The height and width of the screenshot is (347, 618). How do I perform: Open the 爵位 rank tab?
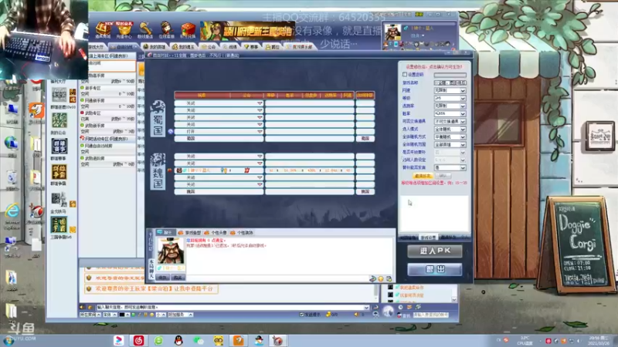[x=273, y=47]
